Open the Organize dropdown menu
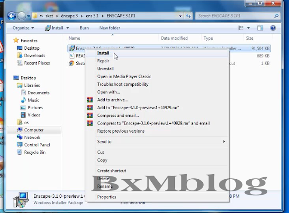The height and width of the screenshot is (213, 289). point(23,28)
